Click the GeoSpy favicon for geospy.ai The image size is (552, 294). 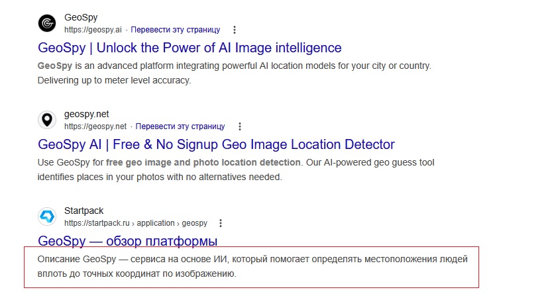pyautogui.click(x=48, y=23)
